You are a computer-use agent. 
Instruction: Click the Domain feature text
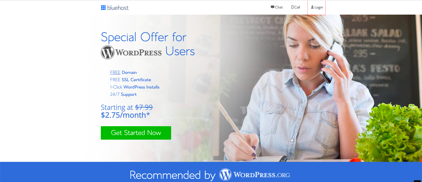point(129,72)
